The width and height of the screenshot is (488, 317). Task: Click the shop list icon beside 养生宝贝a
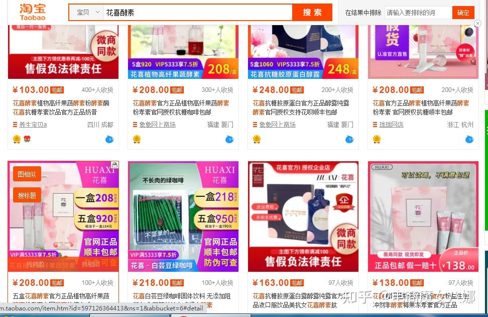pos(15,125)
